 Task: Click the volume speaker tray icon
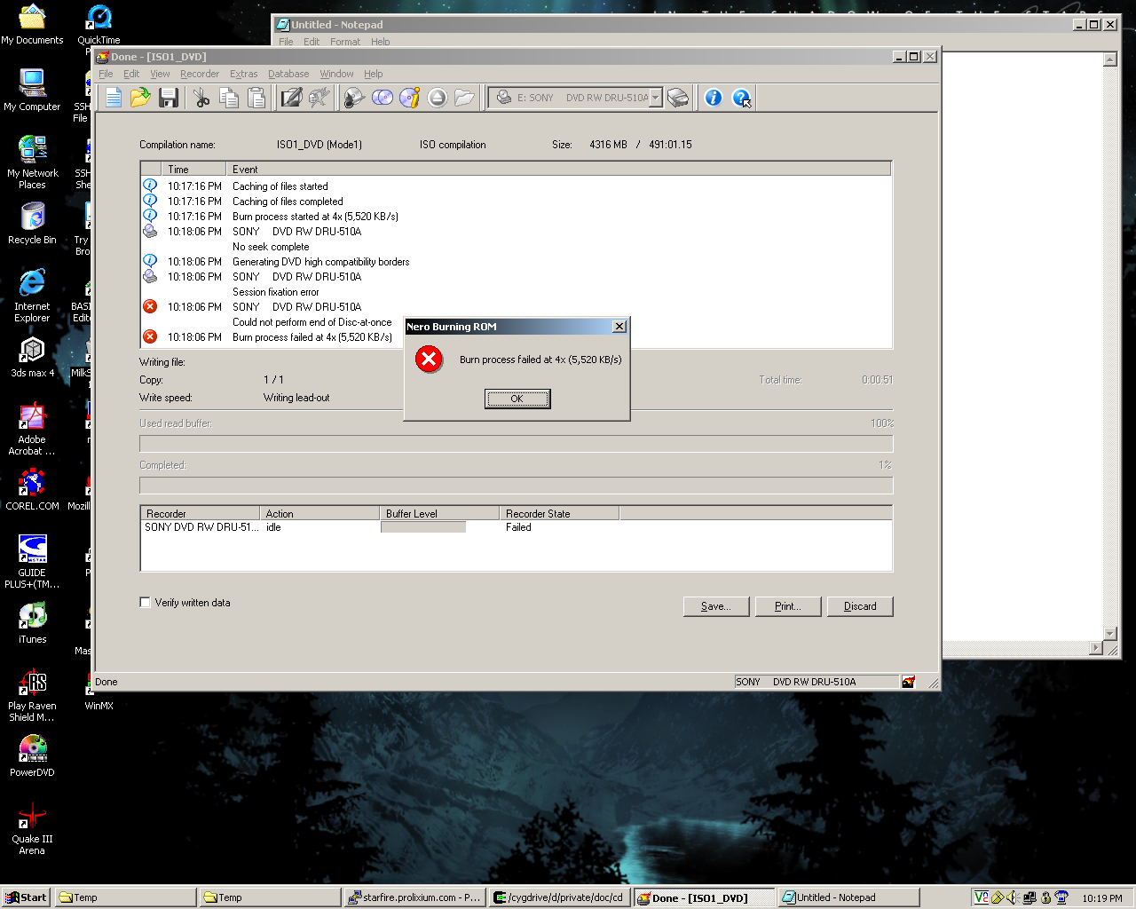pyautogui.click(x=1013, y=897)
